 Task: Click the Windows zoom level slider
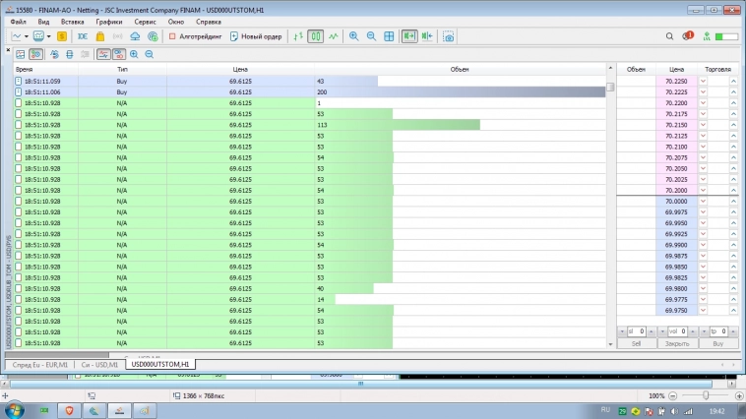tap(706, 395)
